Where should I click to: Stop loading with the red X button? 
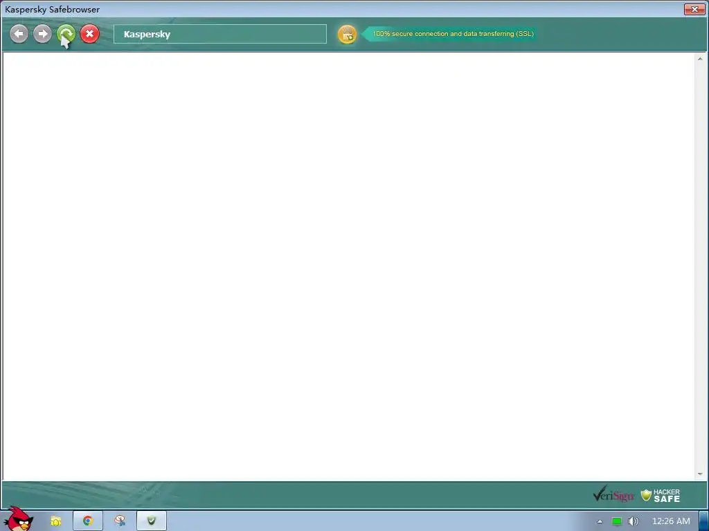tap(89, 34)
